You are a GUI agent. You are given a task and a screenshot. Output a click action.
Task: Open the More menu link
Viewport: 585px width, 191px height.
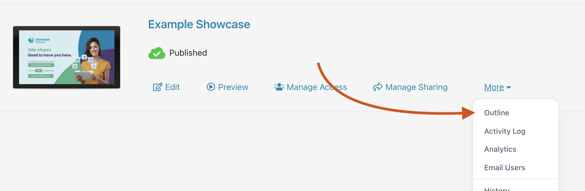coord(494,87)
